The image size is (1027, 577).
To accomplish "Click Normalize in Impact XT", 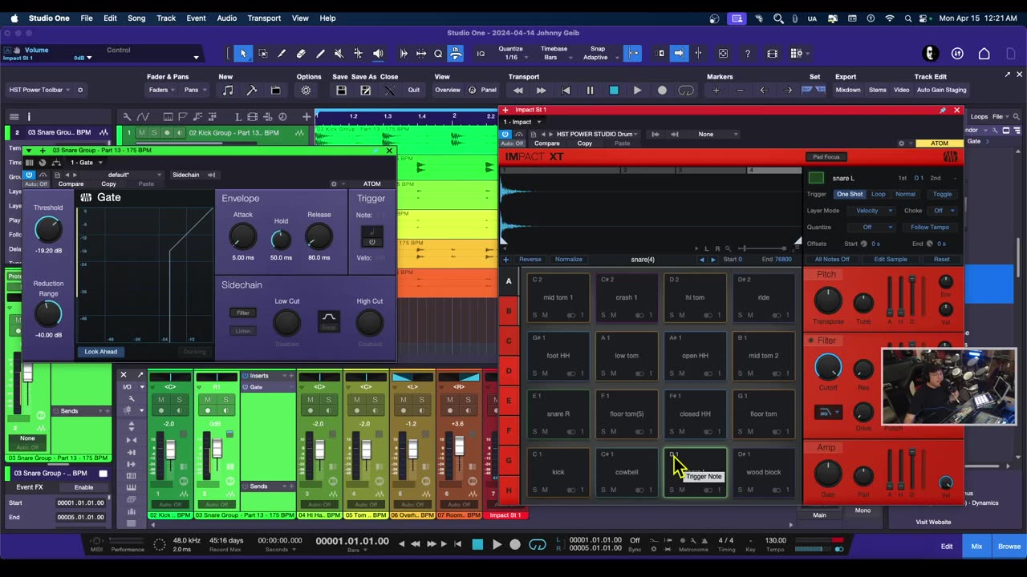I will (569, 260).
